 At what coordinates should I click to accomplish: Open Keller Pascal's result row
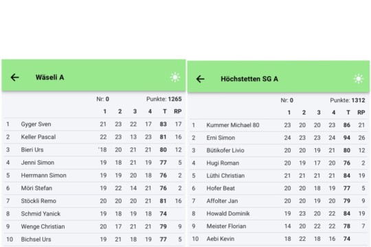(x=93, y=137)
